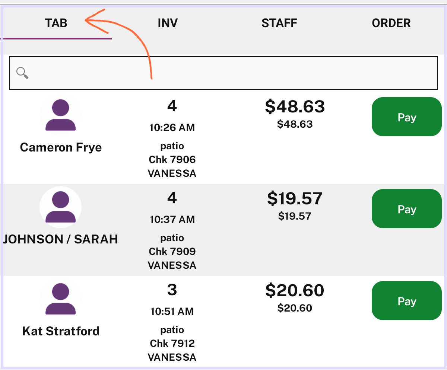Click the large $48.63 total amount
Viewport: 447px width, 370px height.
[x=295, y=107]
